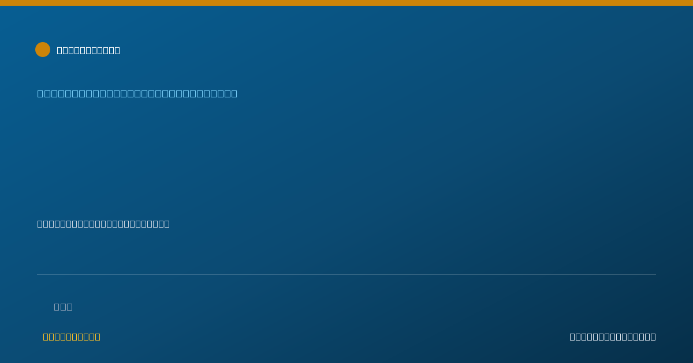This screenshot has height=363, width=693.
Task: Click the white subtitle line above the divider
Action: (x=103, y=224)
